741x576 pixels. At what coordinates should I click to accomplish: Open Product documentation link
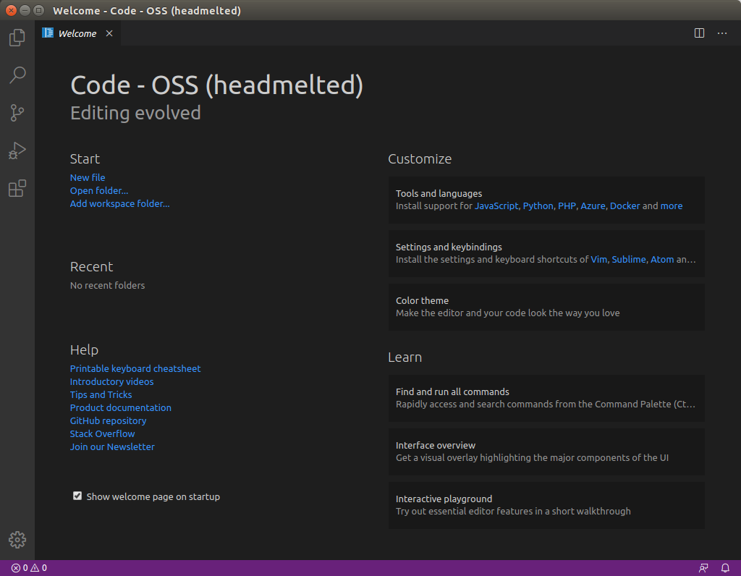tap(121, 407)
